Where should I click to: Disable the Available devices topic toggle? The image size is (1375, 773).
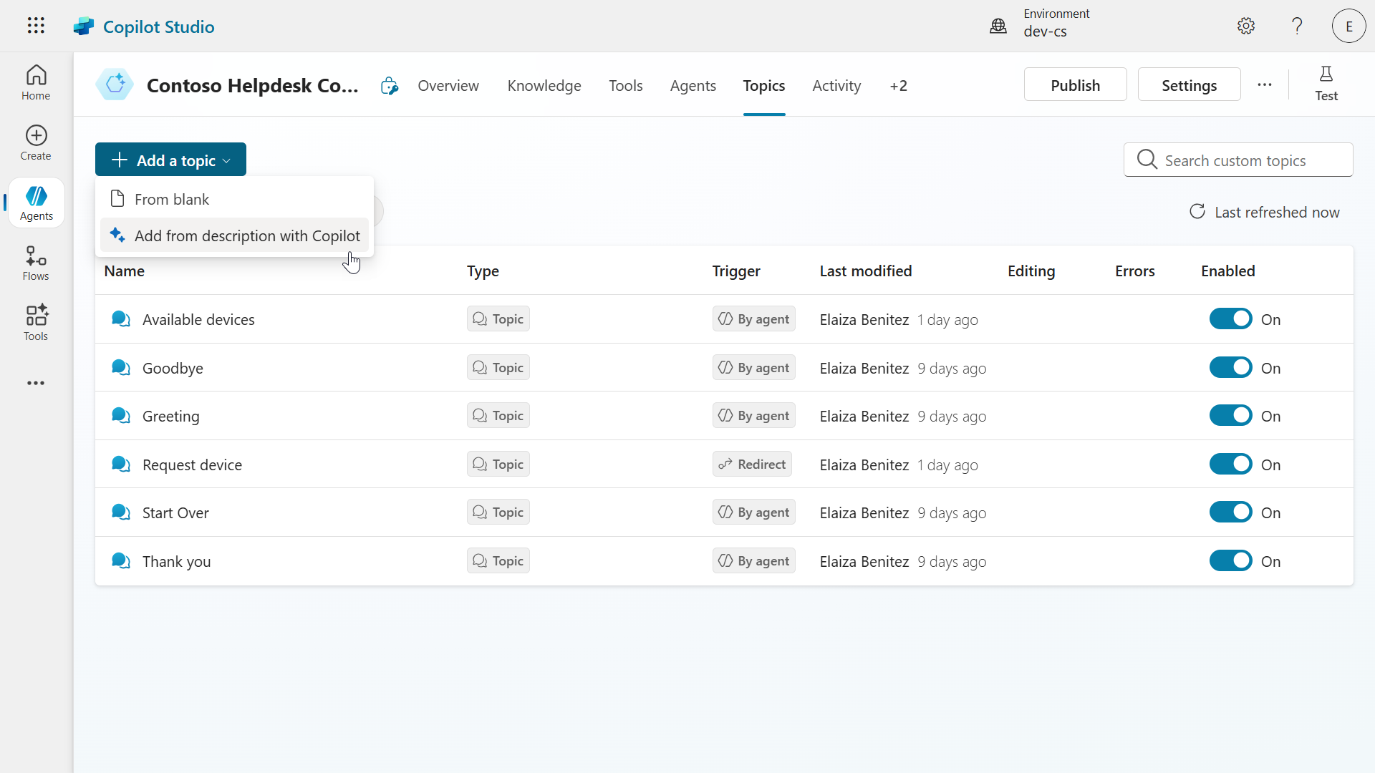[1230, 319]
